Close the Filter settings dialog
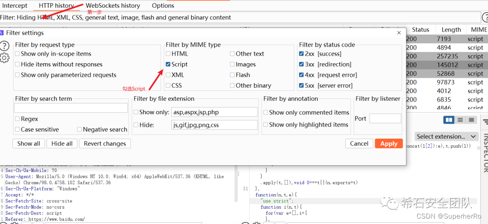Viewport: 488px width, 224px height. click(399, 33)
